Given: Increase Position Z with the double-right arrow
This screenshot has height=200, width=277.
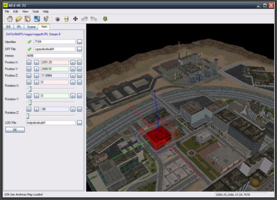Looking at the screenshot, I should point(79,75).
